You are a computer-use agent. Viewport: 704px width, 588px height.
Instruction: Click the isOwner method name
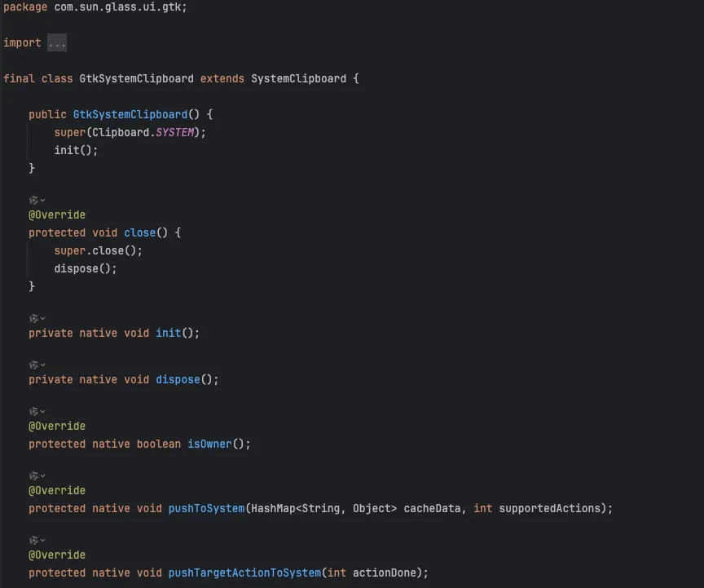click(x=209, y=444)
